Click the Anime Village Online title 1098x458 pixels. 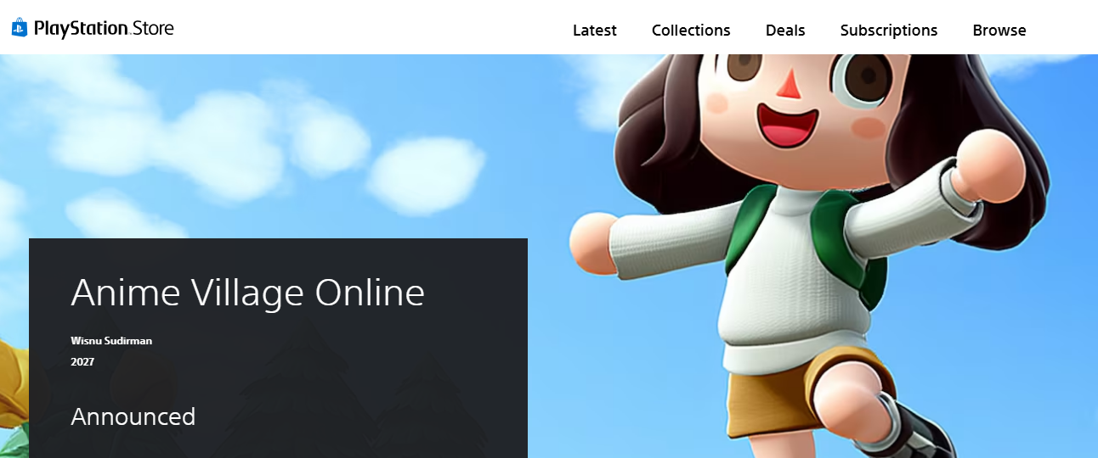[x=247, y=293]
